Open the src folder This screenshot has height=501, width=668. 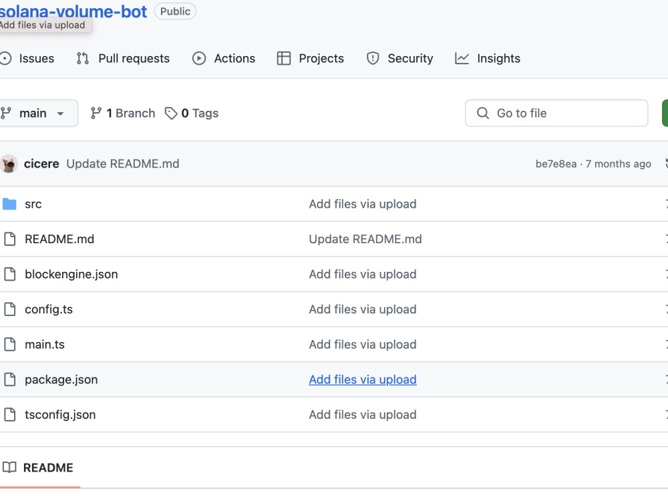33,204
